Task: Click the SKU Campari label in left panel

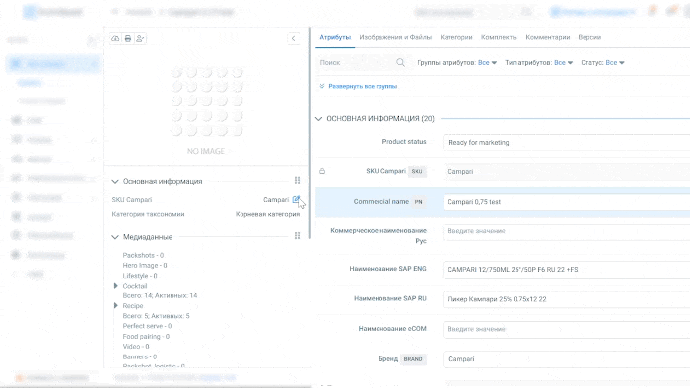Action: pos(132,200)
